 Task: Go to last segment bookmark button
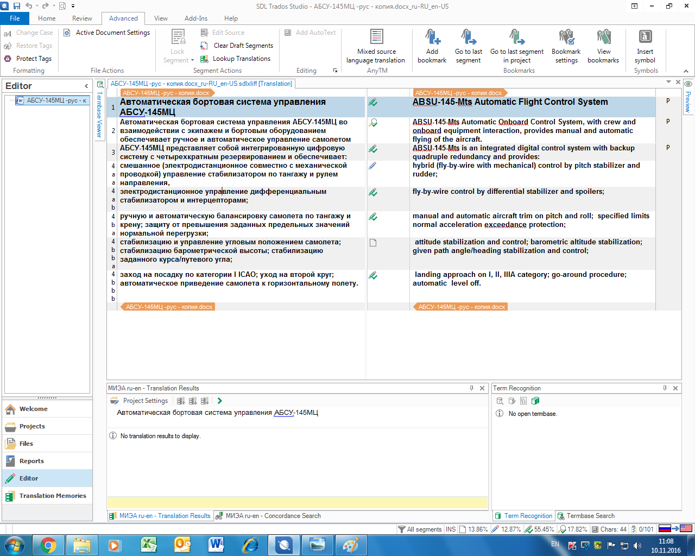[x=468, y=46]
